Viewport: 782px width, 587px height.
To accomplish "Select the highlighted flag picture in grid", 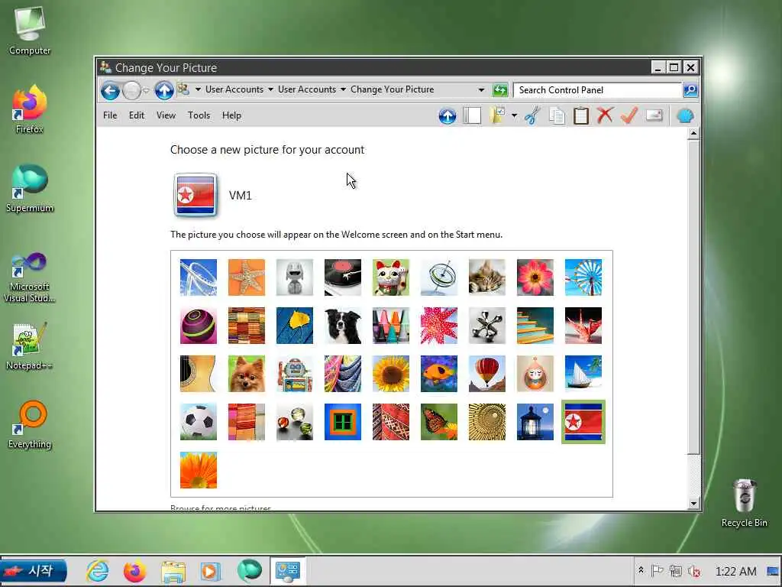I will [x=583, y=422].
